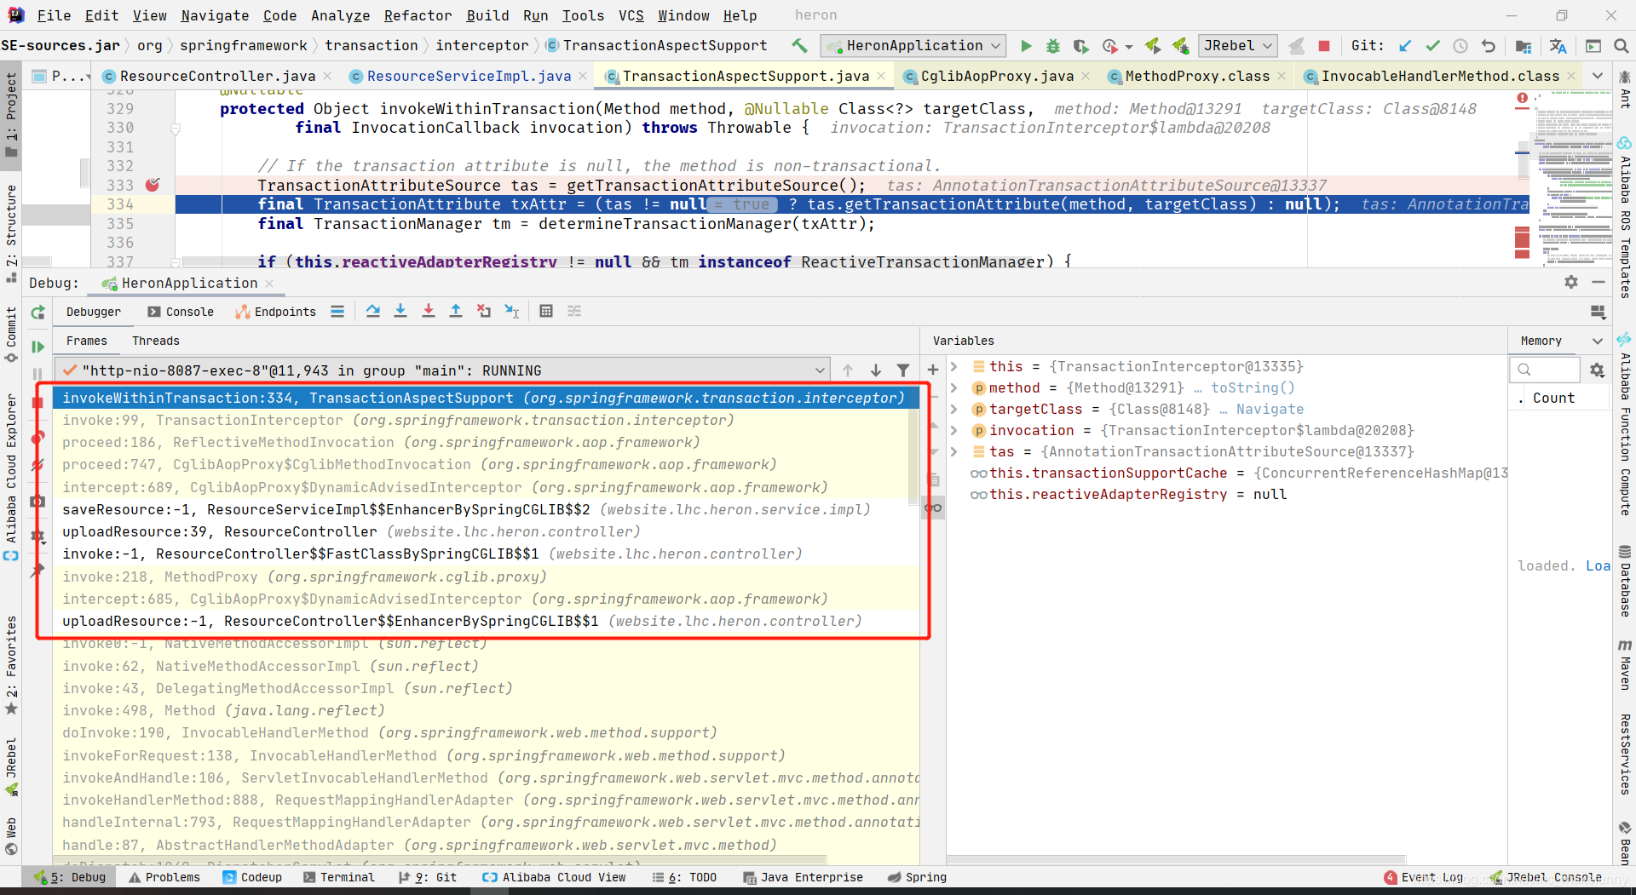The image size is (1636, 895).
Task: Select next frame with the down arrow
Action: coord(876,370)
